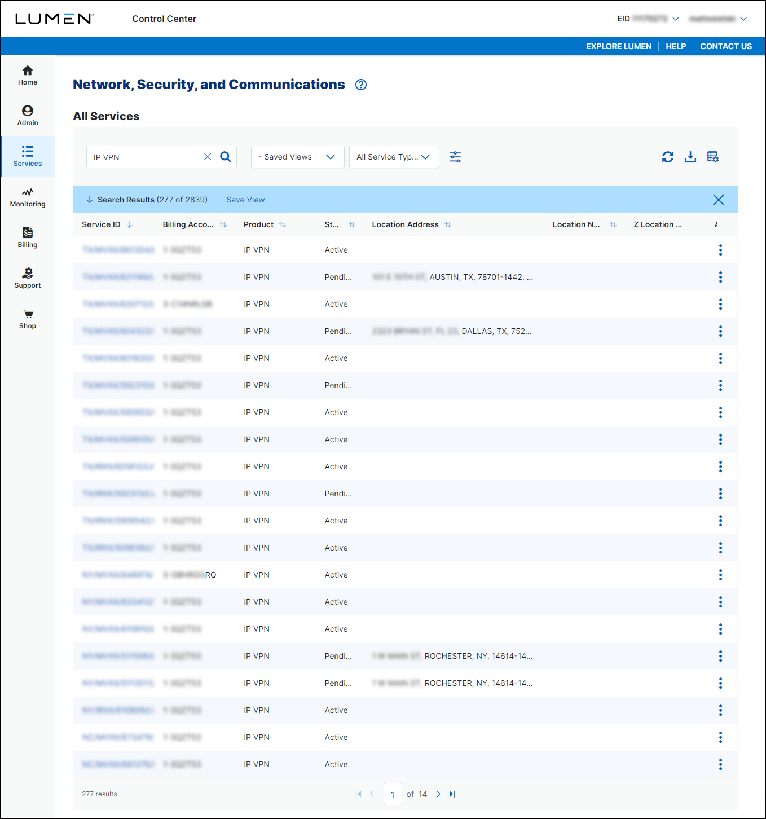Image resolution: width=766 pixels, height=819 pixels.
Task: Close the search results banner
Action: click(719, 200)
